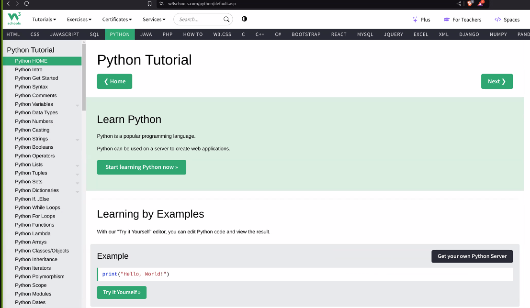Switch to the JAVASCRIPT tab

pyautogui.click(x=65, y=34)
